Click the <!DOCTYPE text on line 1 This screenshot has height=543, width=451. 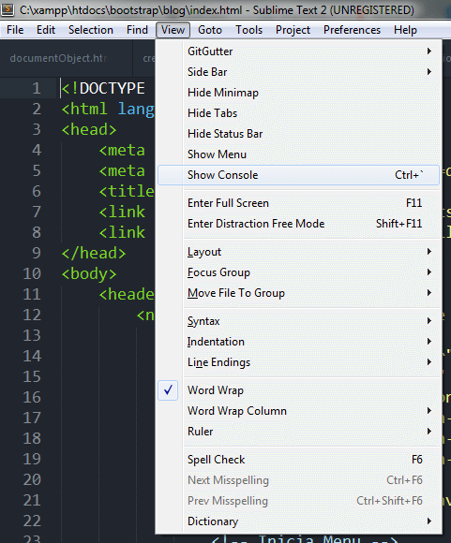pos(103,89)
